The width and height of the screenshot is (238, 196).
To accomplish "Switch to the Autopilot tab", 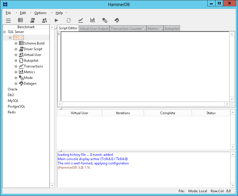I will click(x=172, y=28).
